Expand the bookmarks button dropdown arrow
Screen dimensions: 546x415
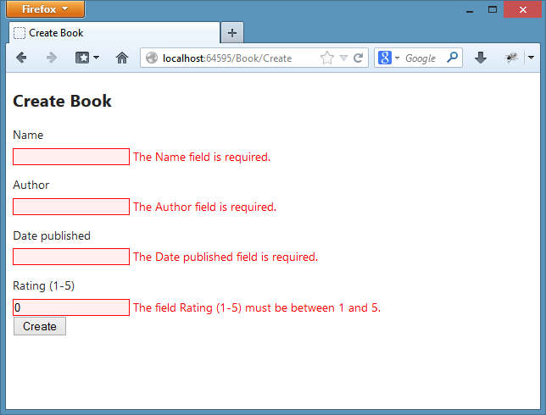point(97,58)
